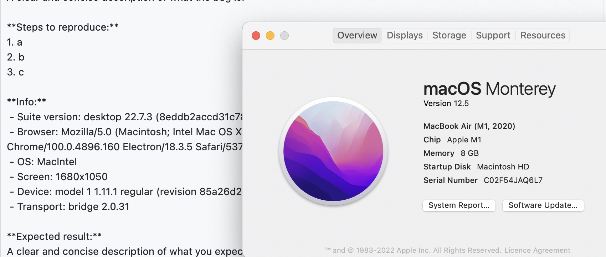Click the Memory 8 GB line

[x=451, y=153]
